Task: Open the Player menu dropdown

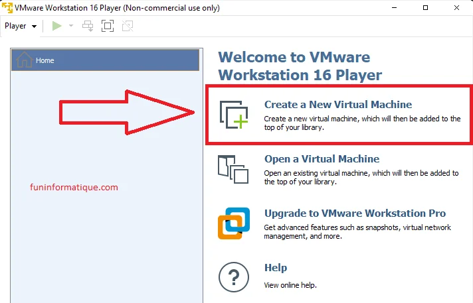Action: pyautogui.click(x=21, y=27)
